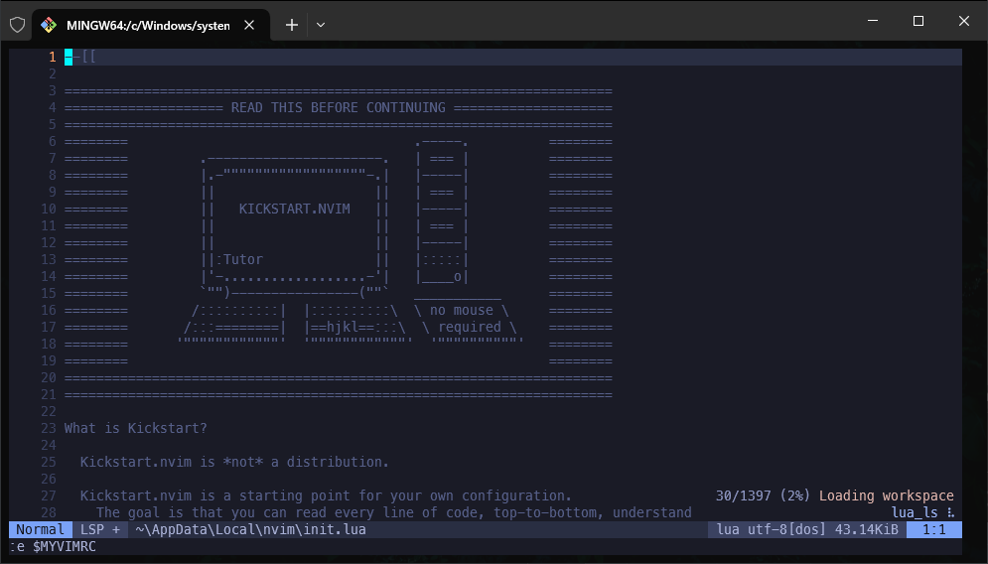Screen dimensions: 988x564
Task: Click the lua utf-8[dos] file info
Action: pyautogui.click(x=772, y=529)
